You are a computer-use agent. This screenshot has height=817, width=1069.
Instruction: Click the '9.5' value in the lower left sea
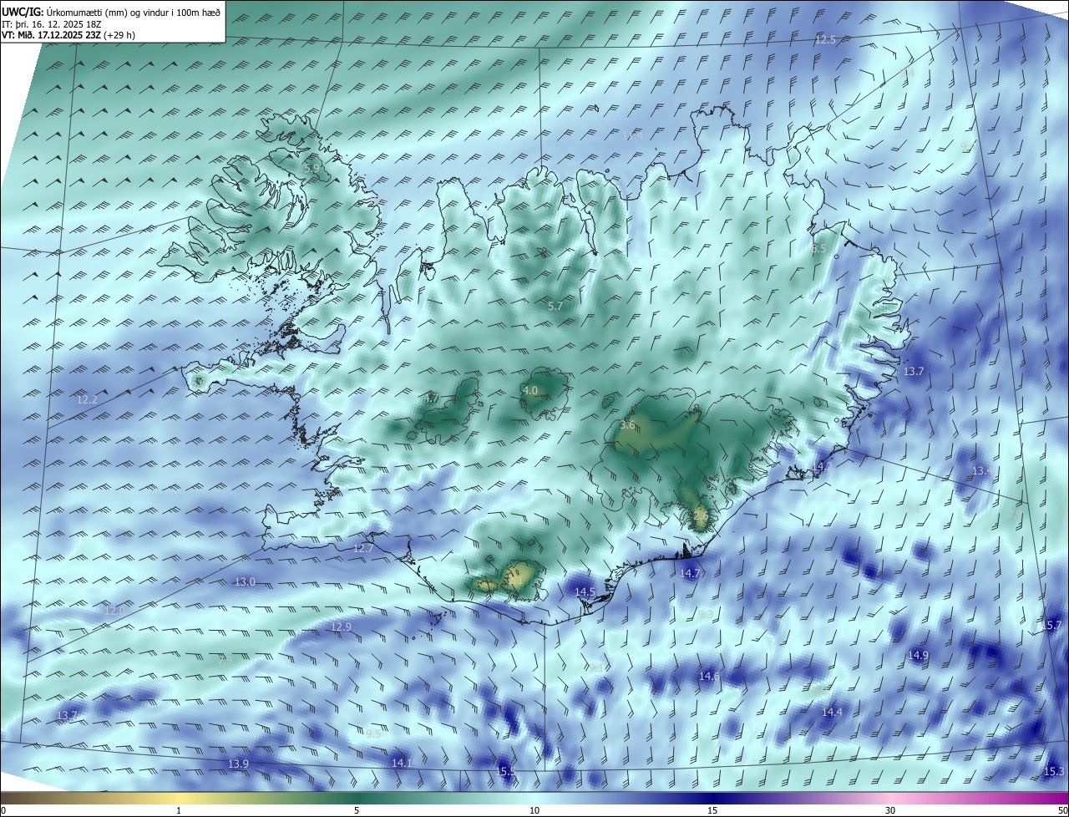click(373, 734)
